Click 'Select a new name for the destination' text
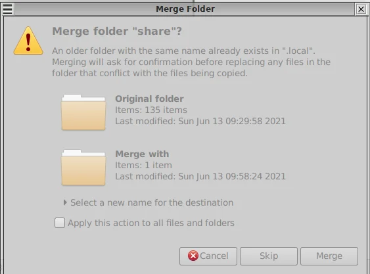 coord(152,203)
